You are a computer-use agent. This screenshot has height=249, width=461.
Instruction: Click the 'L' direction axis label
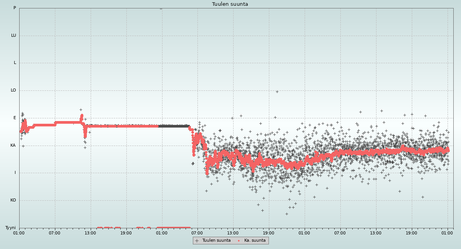[15, 63]
